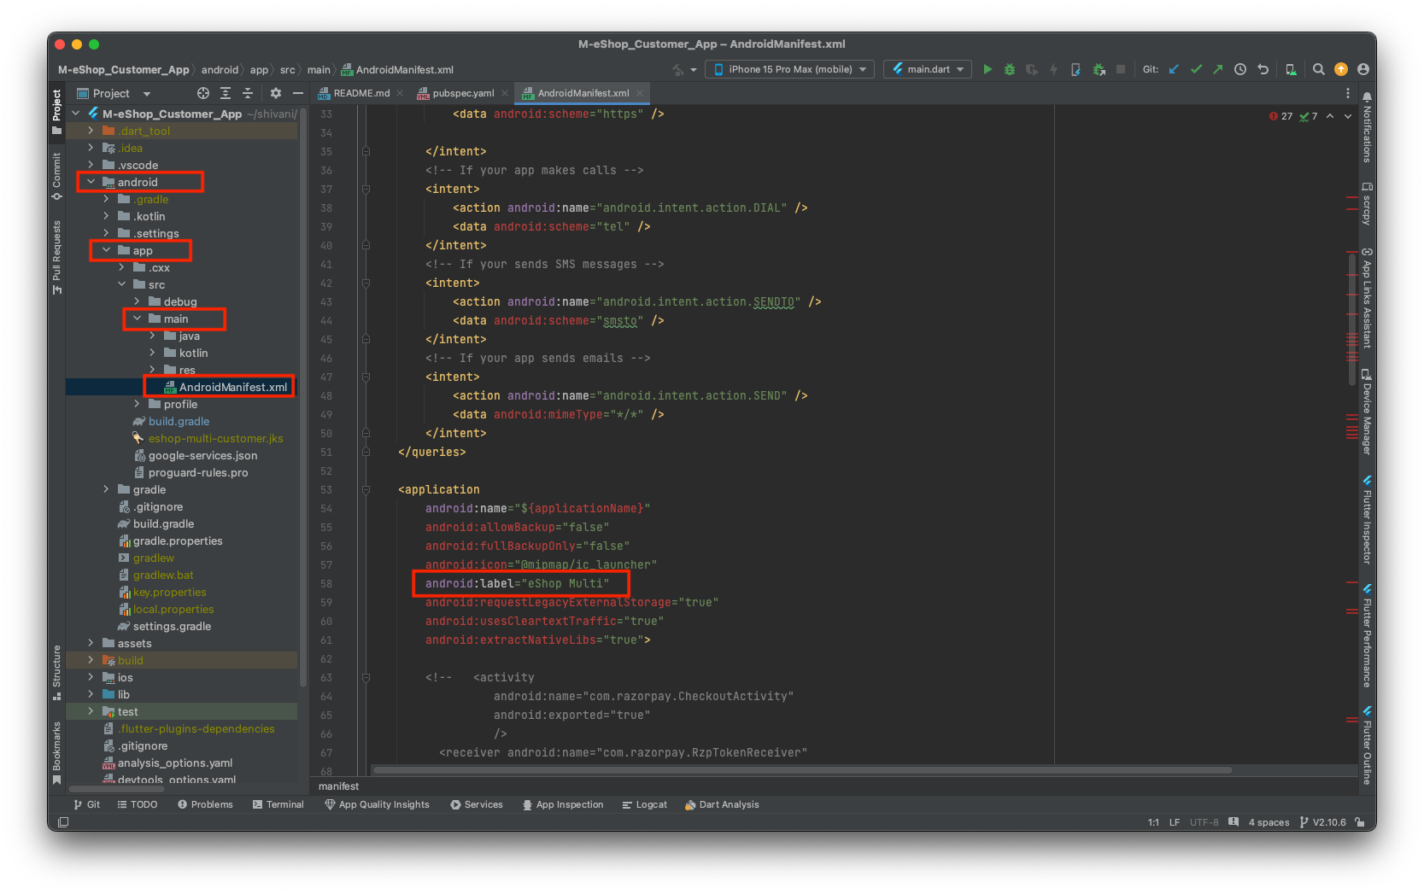Screen dimensions: 1424x894
Task: Open the Commit tool window
Action: click(56, 176)
